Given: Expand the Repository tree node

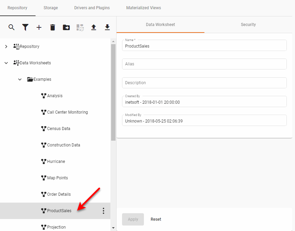Looking at the screenshot, I should (x=6, y=46).
